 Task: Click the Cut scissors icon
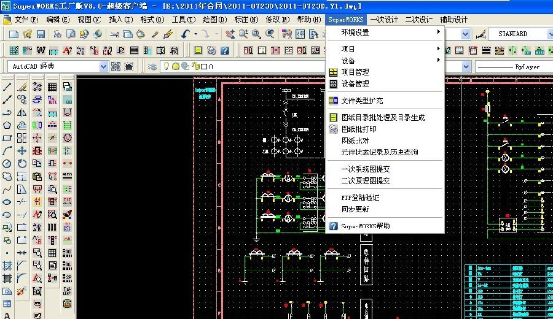tap(114, 34)
